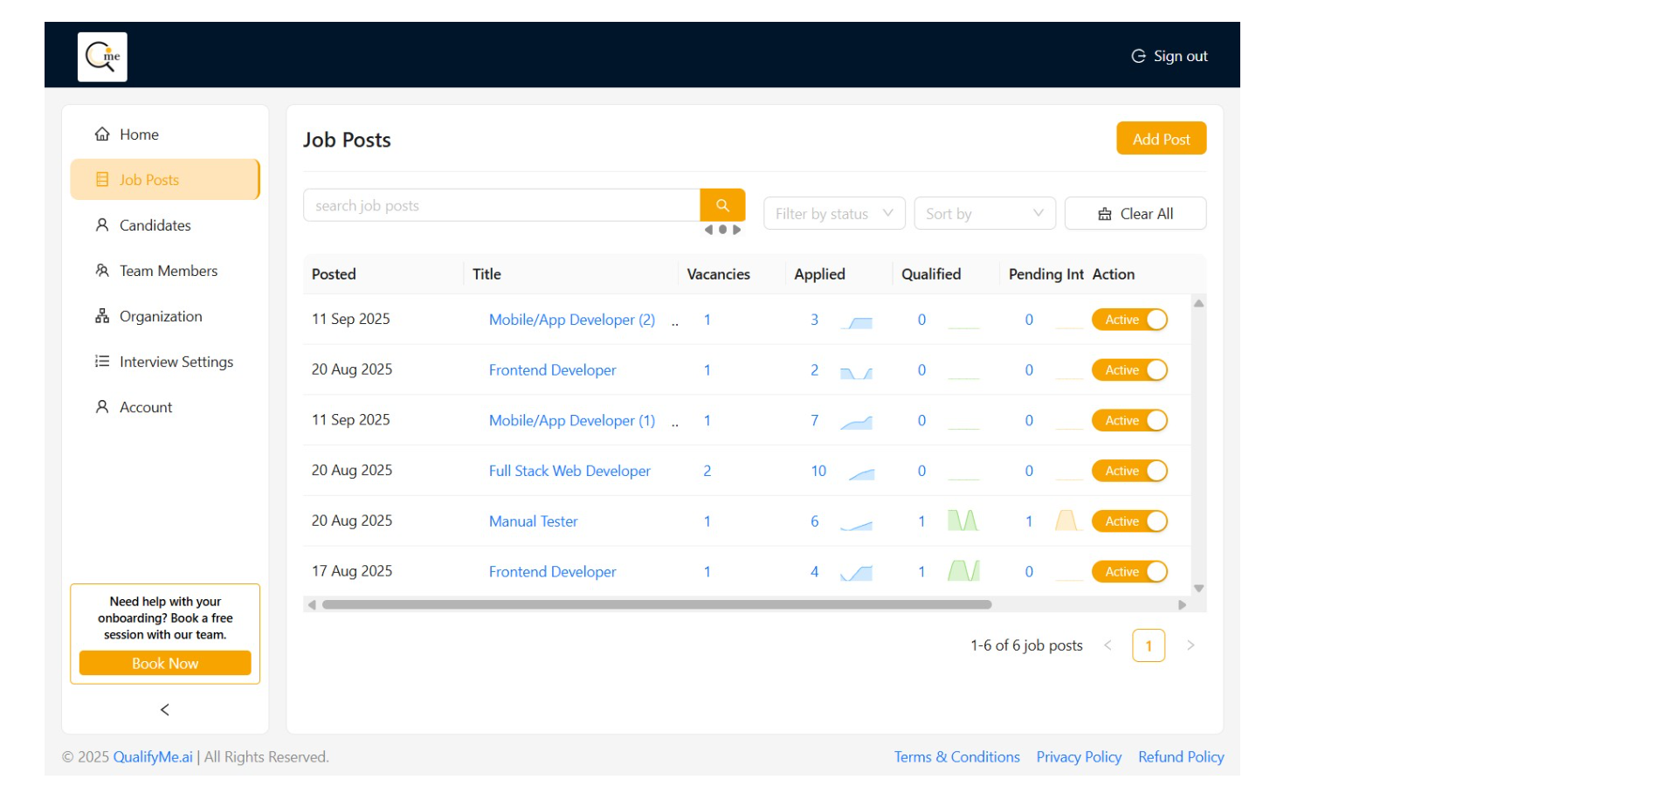Open the Full Stack Web Developer link
This screenshot has width=1663, height=800.
(x=569, y=471)
